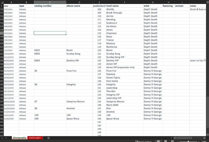The height and width of the screenshot is (142, 209).
Task: Select the cell 'Amen VIP (expansion mix)'
Action: click(x=124, y=68)
